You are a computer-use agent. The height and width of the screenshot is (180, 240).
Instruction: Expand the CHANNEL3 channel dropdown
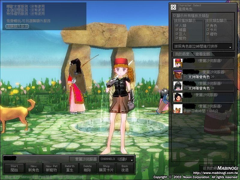coord(116,159)
